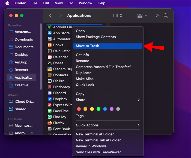Choose Move to Trash
The image size is (191, 158).
108,46
